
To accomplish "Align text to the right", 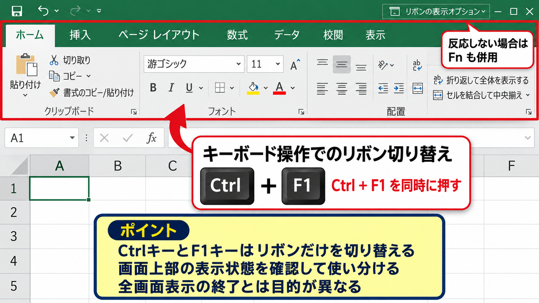I will pos(361,89).
